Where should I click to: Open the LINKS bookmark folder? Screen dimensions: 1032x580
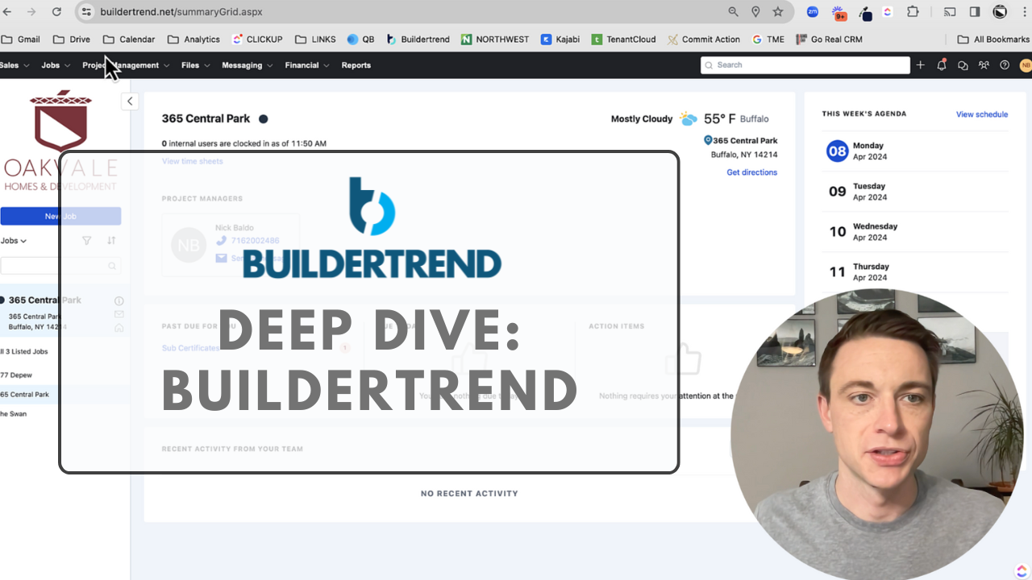[315, 39]
